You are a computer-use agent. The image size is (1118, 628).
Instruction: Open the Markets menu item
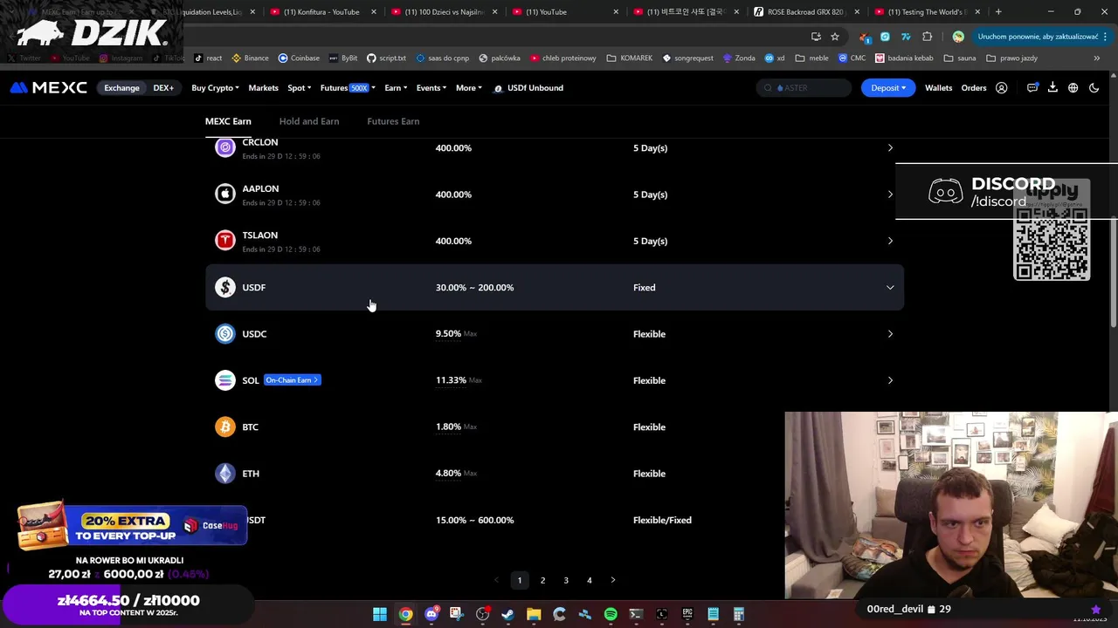click(263, 88)
